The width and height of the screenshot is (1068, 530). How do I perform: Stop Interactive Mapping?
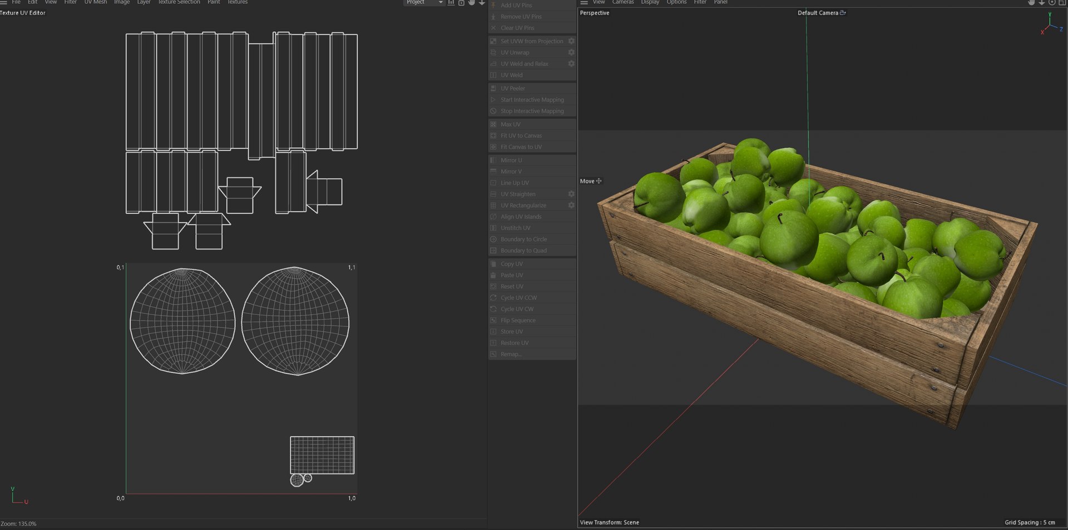tap(532, 111)
